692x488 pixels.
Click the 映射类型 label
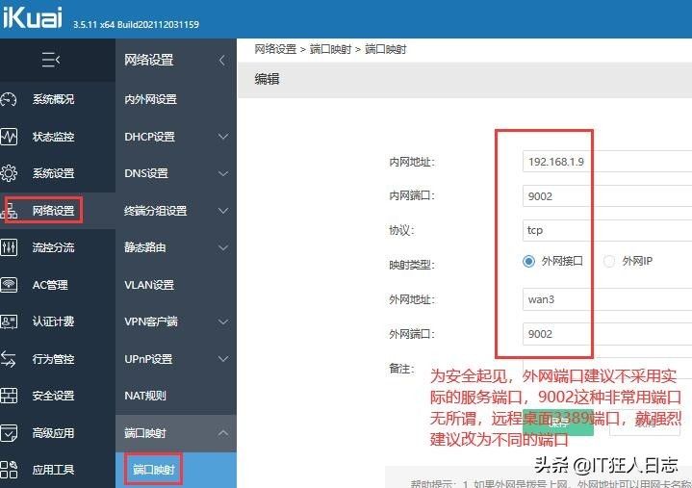[412, 265]
